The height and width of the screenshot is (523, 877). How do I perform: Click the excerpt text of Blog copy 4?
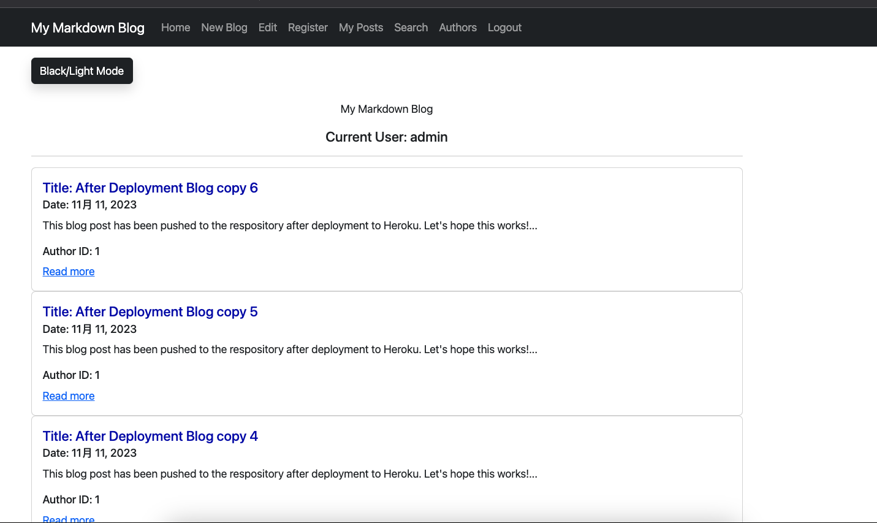[290, 474]
